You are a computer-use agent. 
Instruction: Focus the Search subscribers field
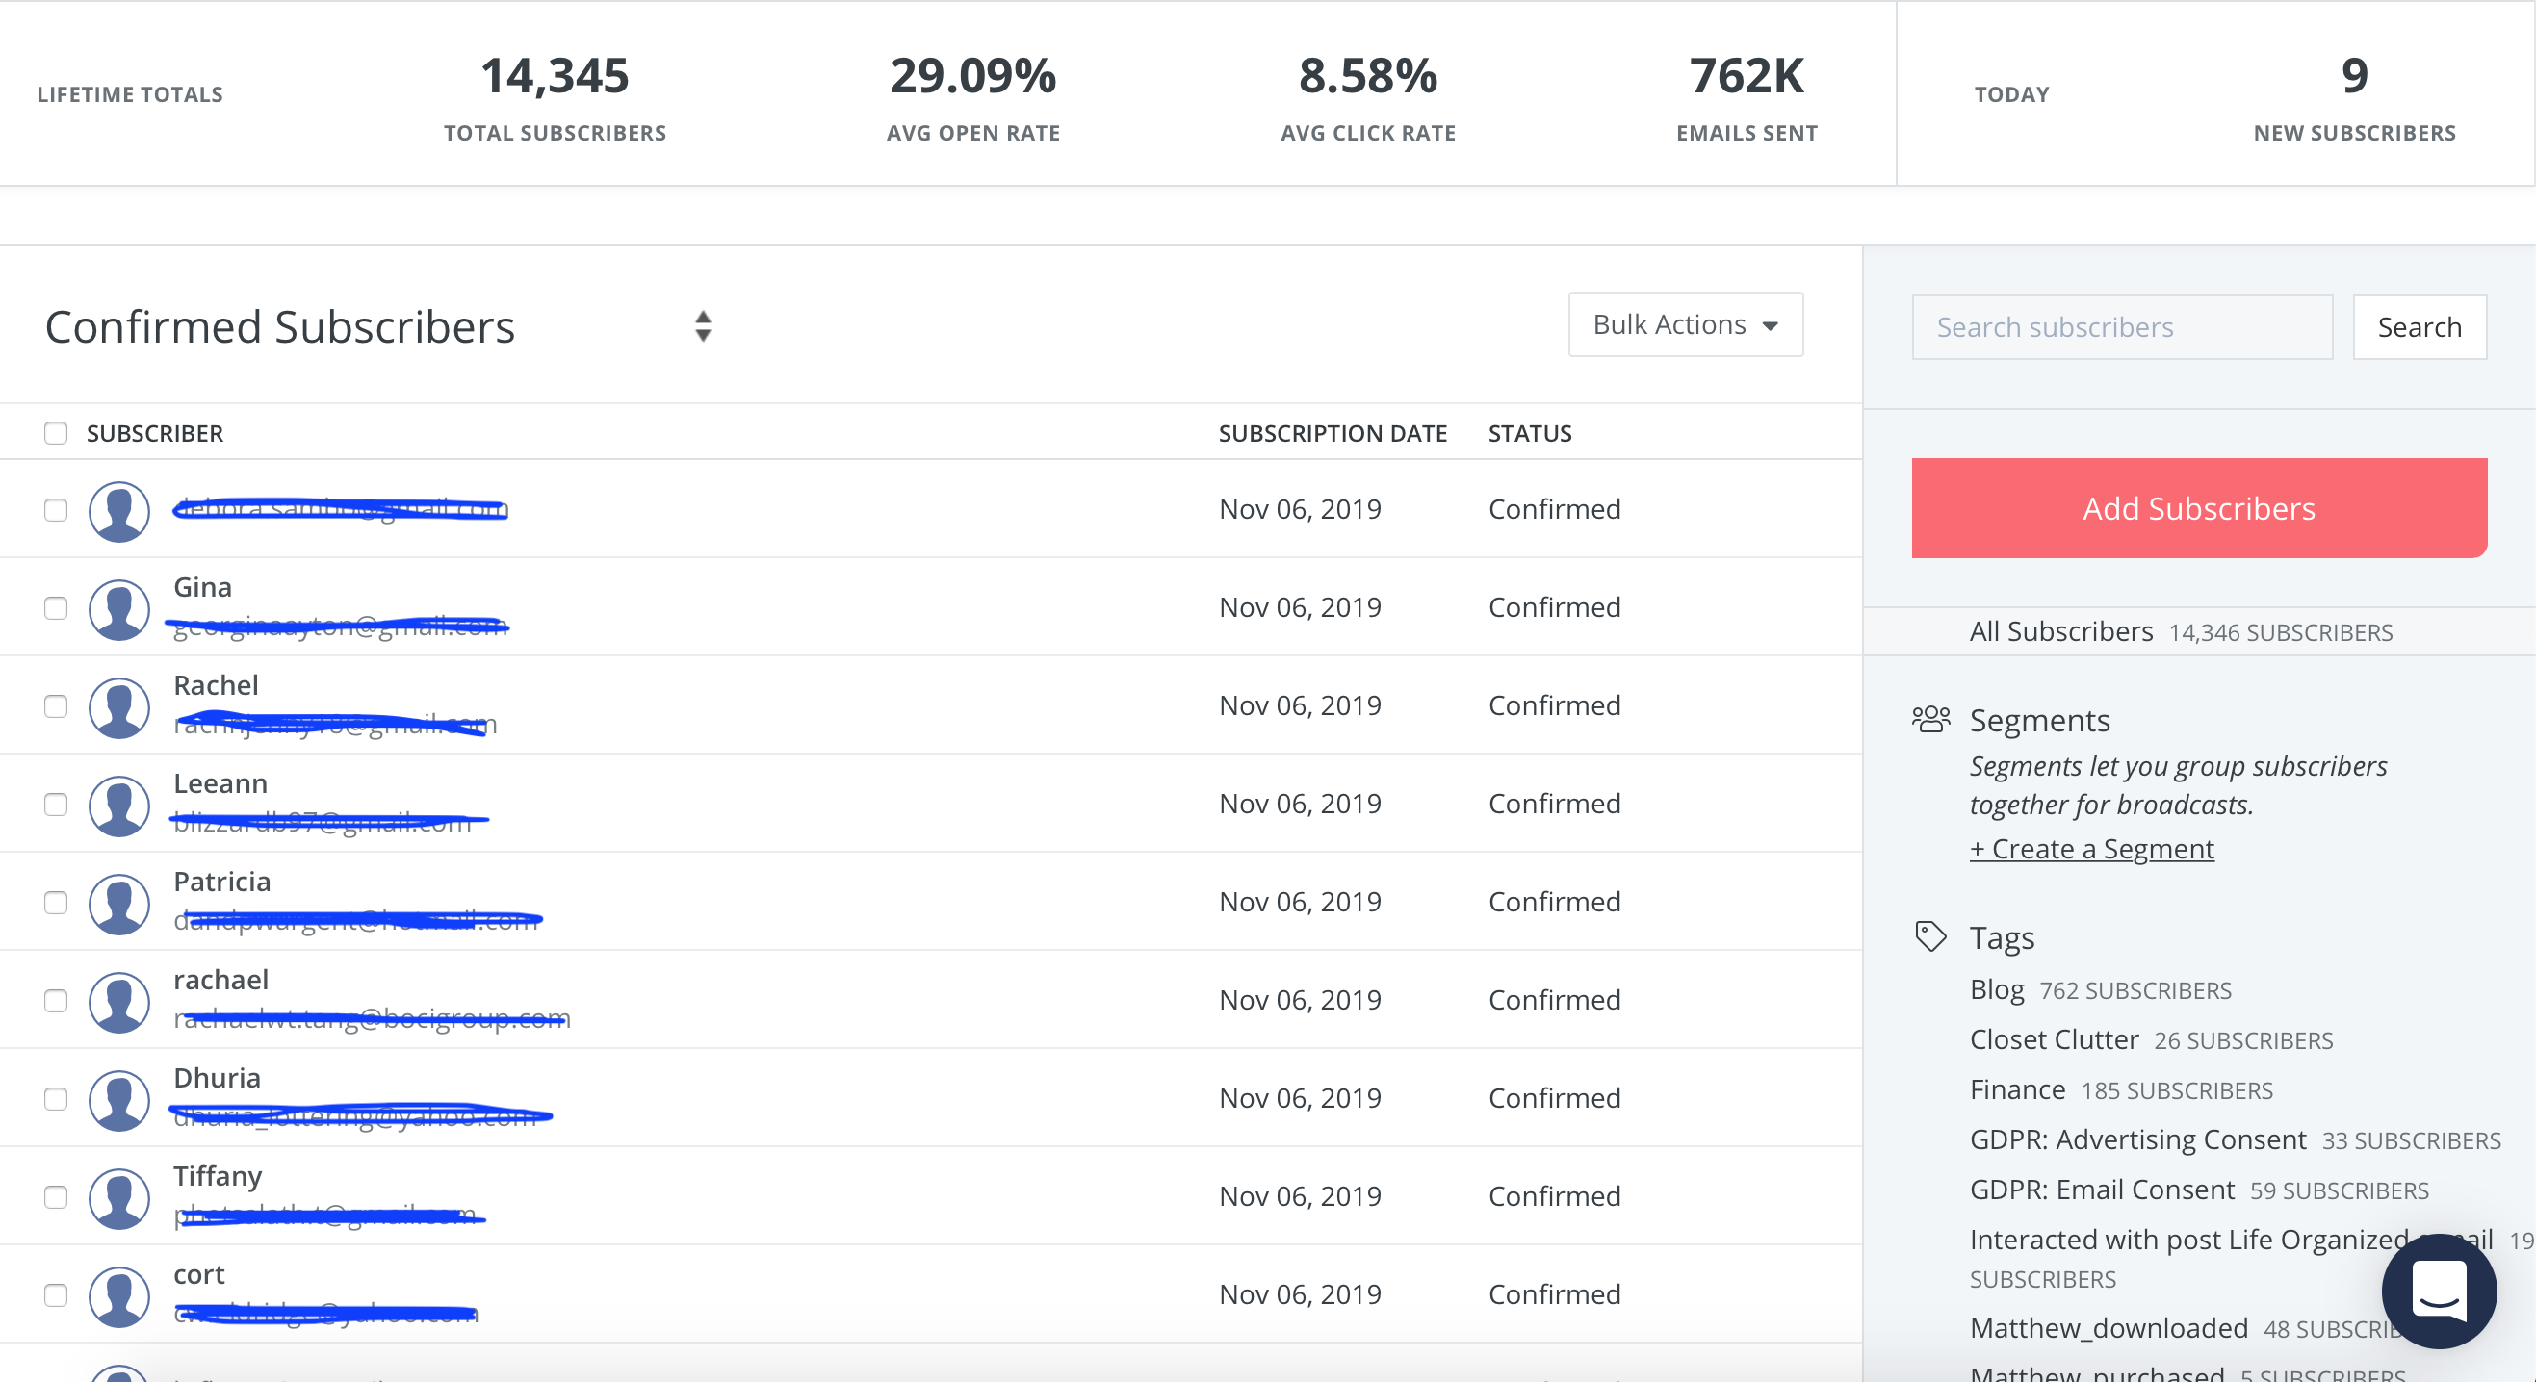[2123, 327]
